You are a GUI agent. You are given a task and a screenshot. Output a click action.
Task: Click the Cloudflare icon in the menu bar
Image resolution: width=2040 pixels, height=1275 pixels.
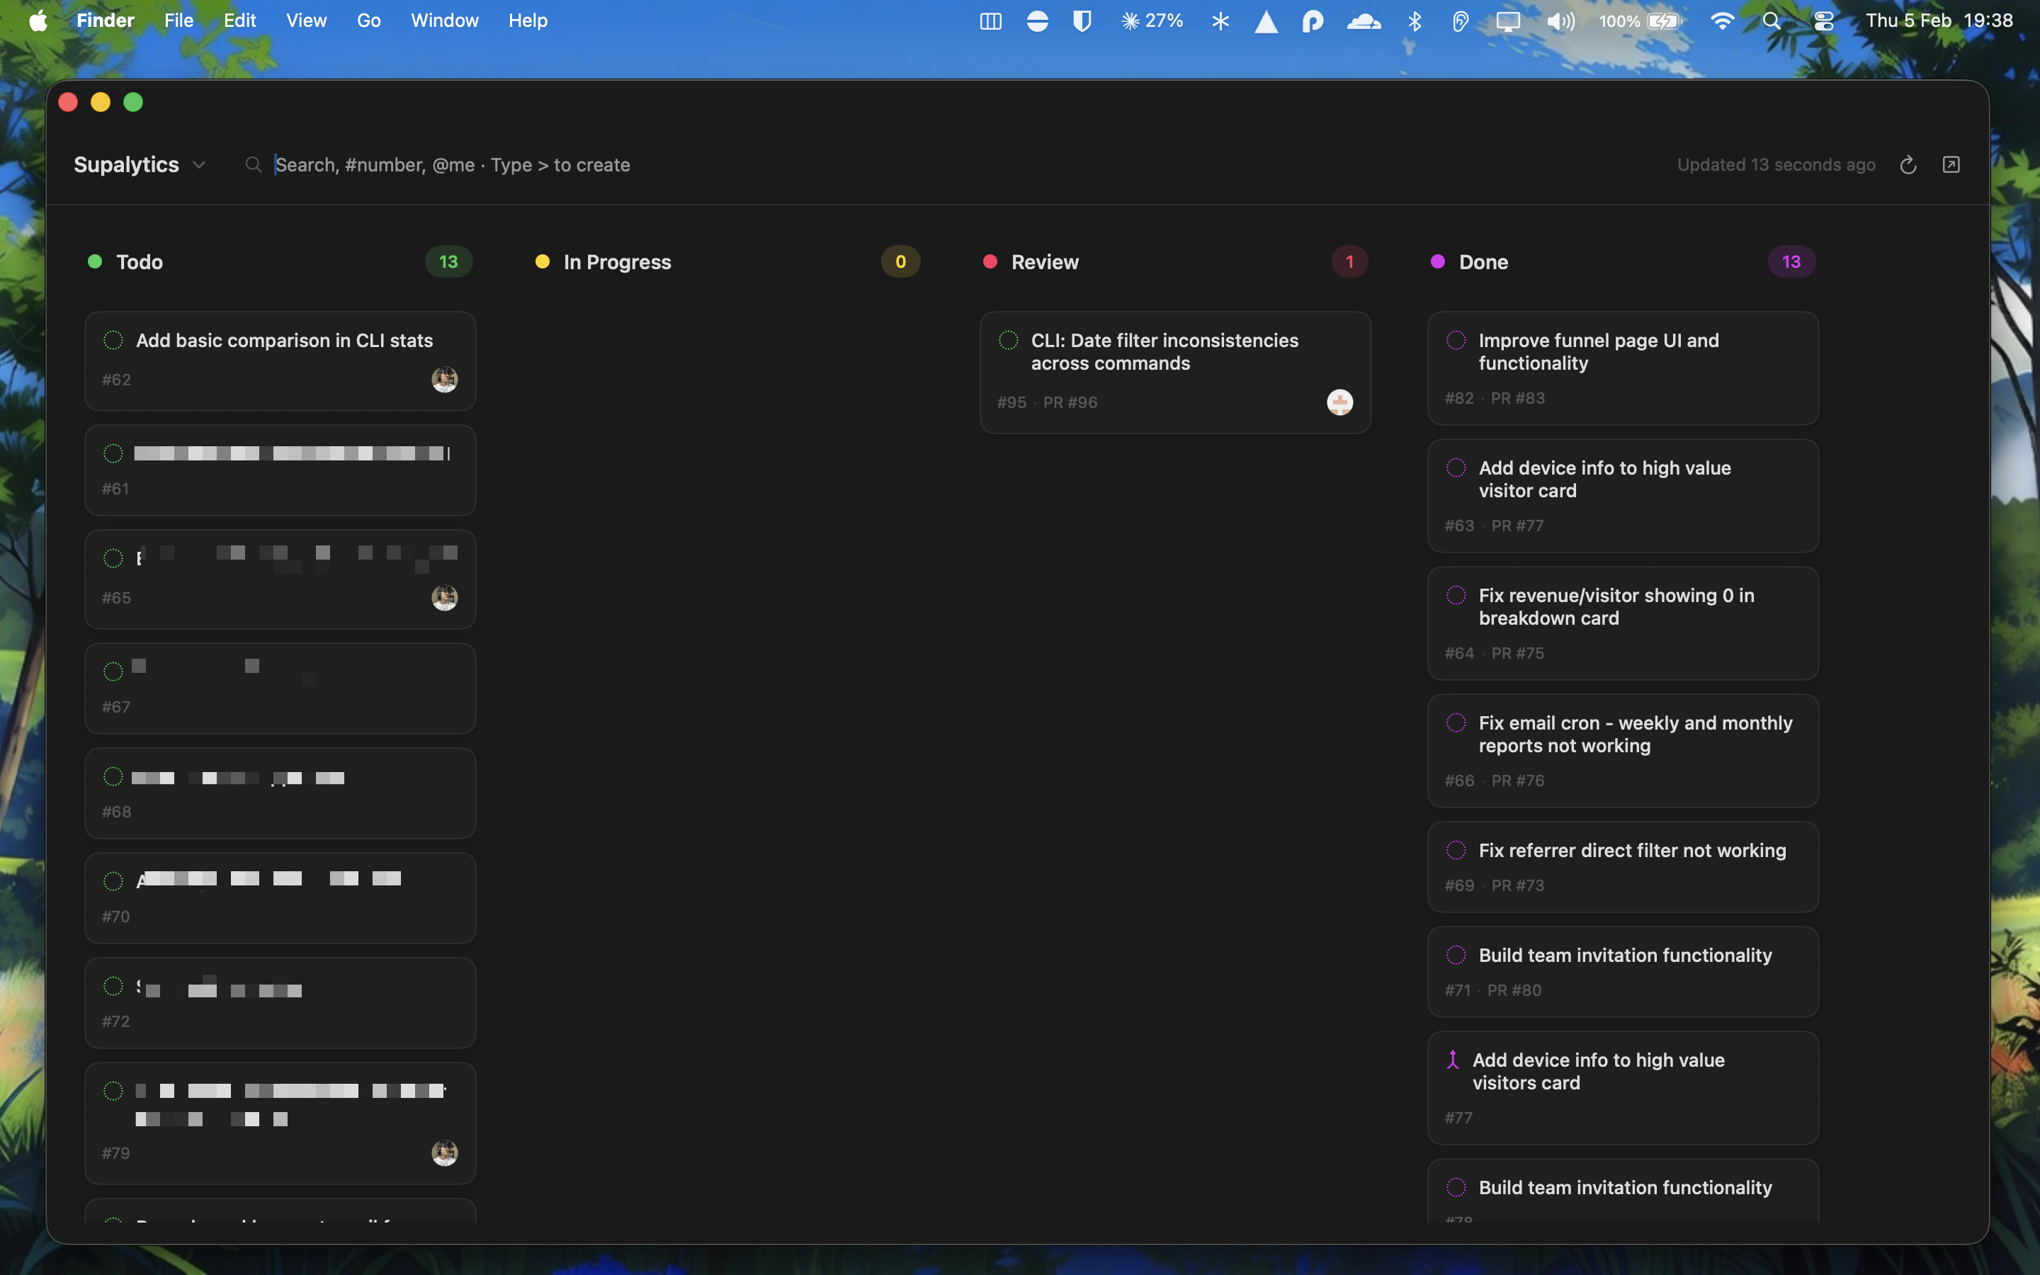tap(1364, 21)
